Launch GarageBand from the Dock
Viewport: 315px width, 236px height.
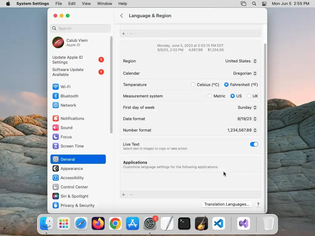201,223
